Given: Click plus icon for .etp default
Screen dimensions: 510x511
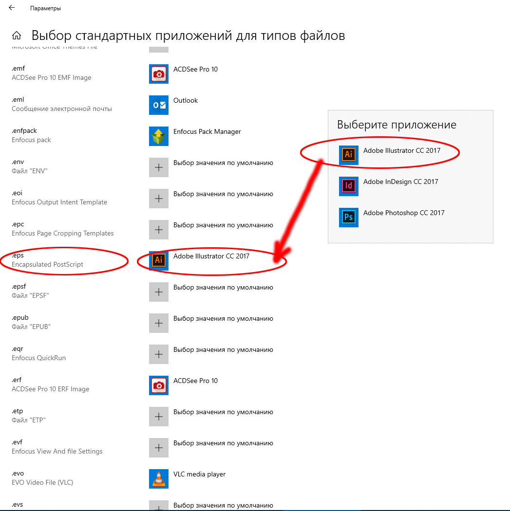Looking at the screenshot, I should coord(159,417).
